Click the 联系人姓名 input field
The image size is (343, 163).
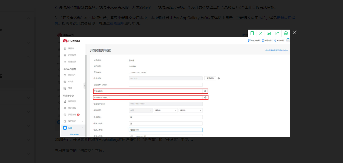click(x=165, y=123)
